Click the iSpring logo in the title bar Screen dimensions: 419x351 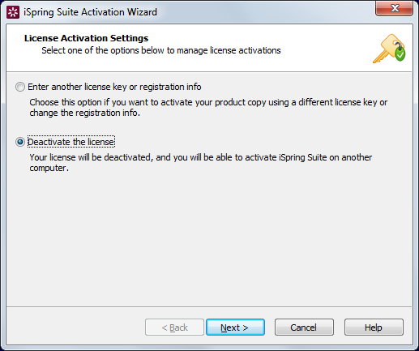click(x=13, y=12)
